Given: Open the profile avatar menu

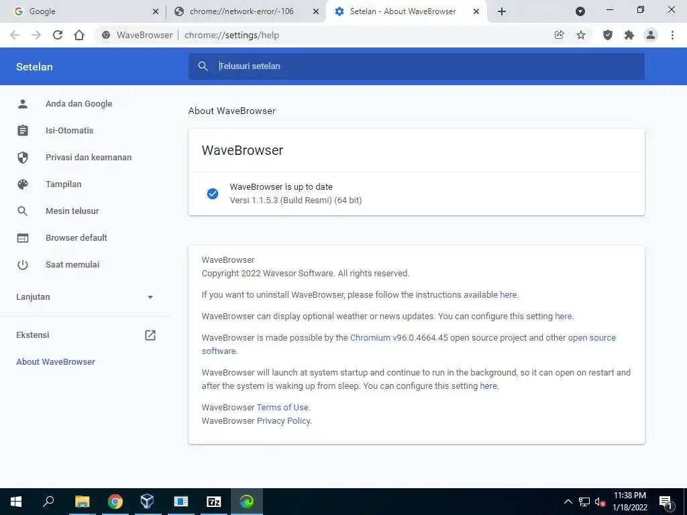Looking at the screenshot, I should [651, 35].
